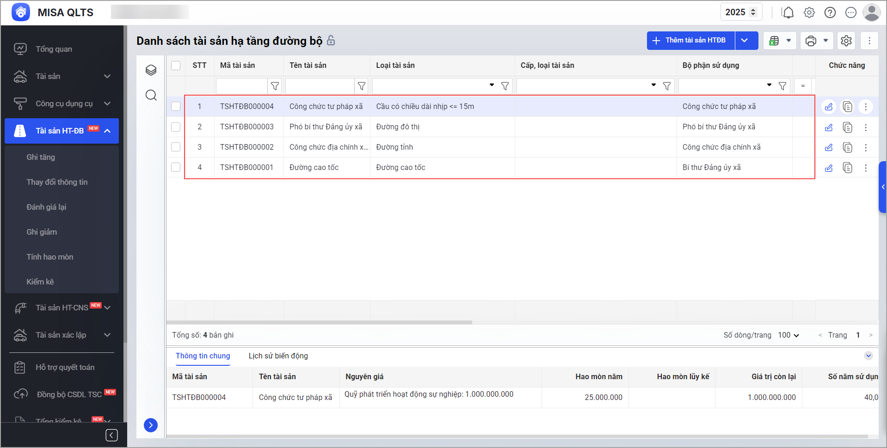Click the search magnifier icon beside table
This screenshot has height=448, width=887.
pos(151,95)
